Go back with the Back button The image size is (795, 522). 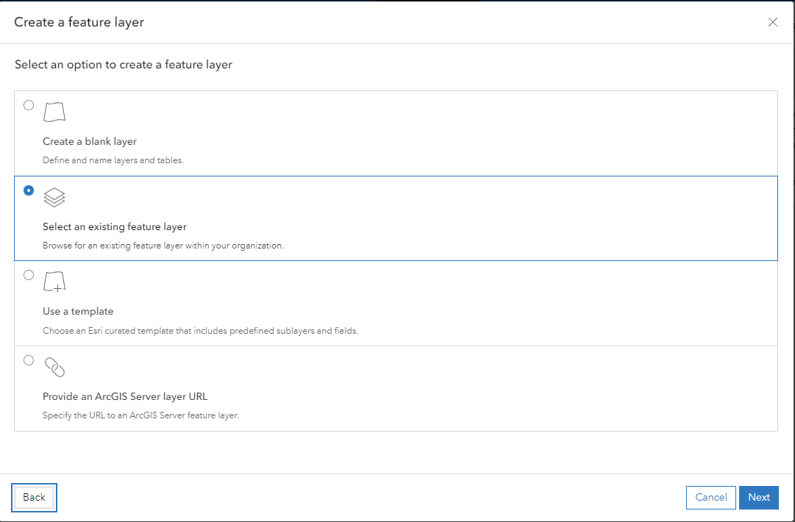[x=34, y=498]
